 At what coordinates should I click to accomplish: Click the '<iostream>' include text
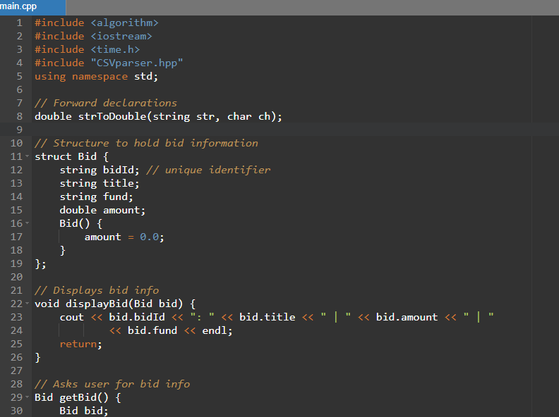tap(121, 37)
